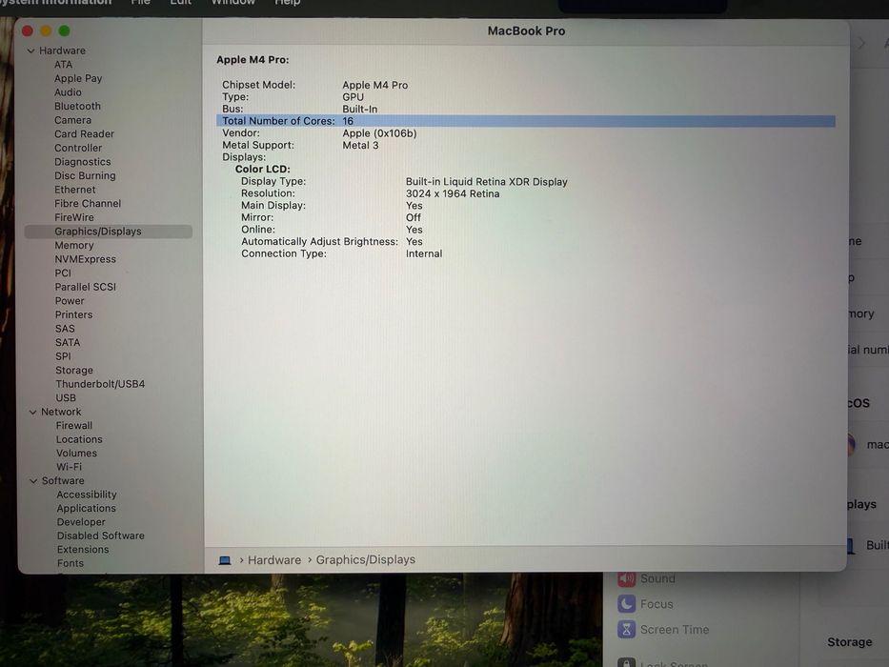
Task: Select Applications under Software
Action: point(86,508)
